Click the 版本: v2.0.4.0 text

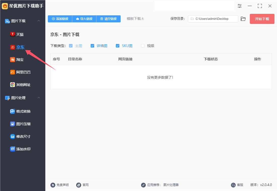261,185
